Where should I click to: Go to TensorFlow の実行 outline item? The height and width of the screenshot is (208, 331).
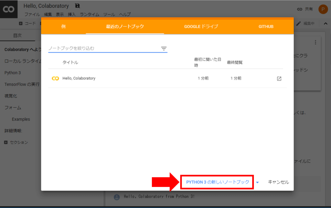click(22, 84)
